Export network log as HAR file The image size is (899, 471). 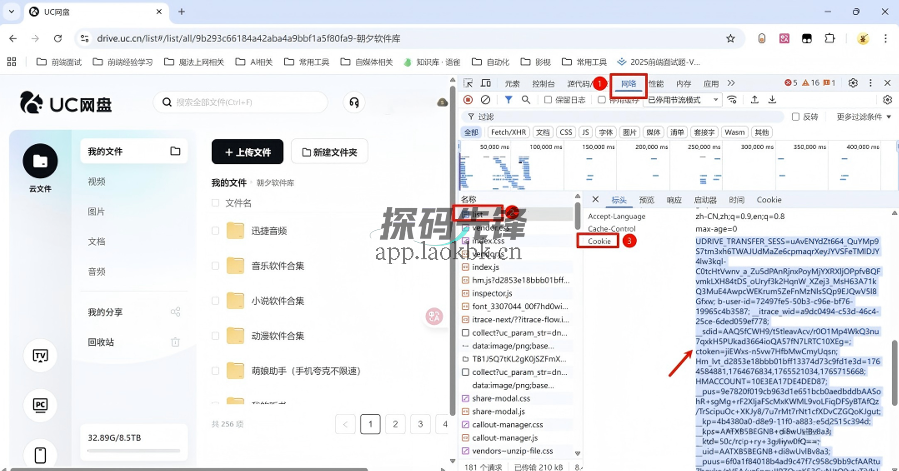772,100
